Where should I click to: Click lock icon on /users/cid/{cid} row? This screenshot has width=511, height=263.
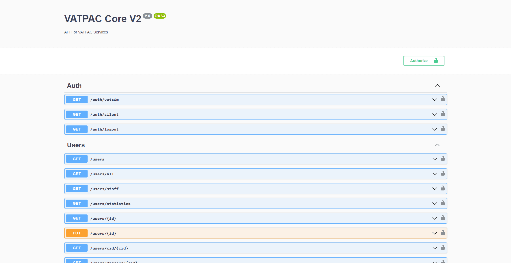pos(443,247)
